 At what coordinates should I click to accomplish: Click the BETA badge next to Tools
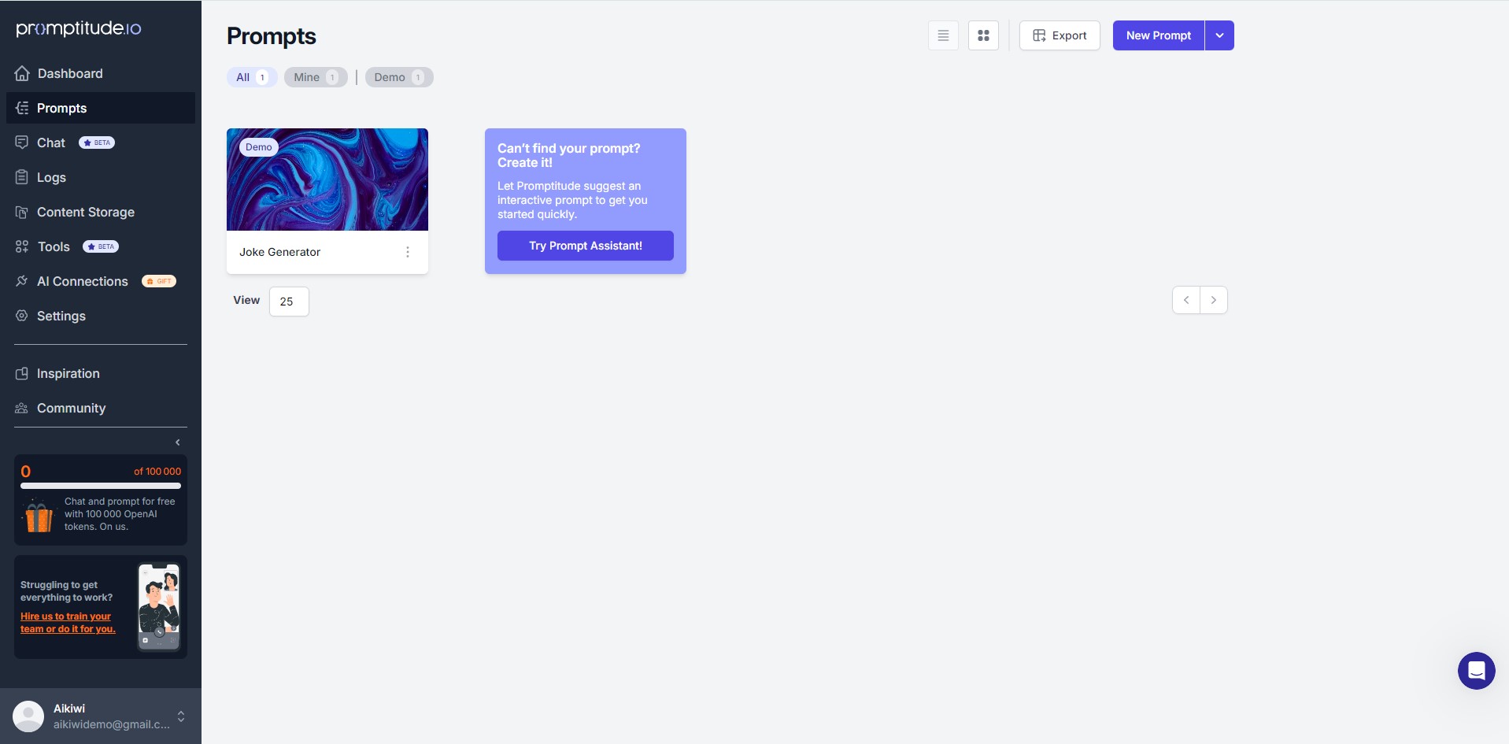point(101,246)
